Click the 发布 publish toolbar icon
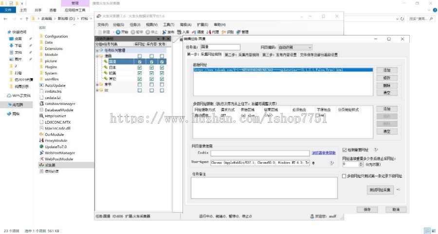Image resolution: width=438 pixels, height=234 pixels. pos(164,32)
